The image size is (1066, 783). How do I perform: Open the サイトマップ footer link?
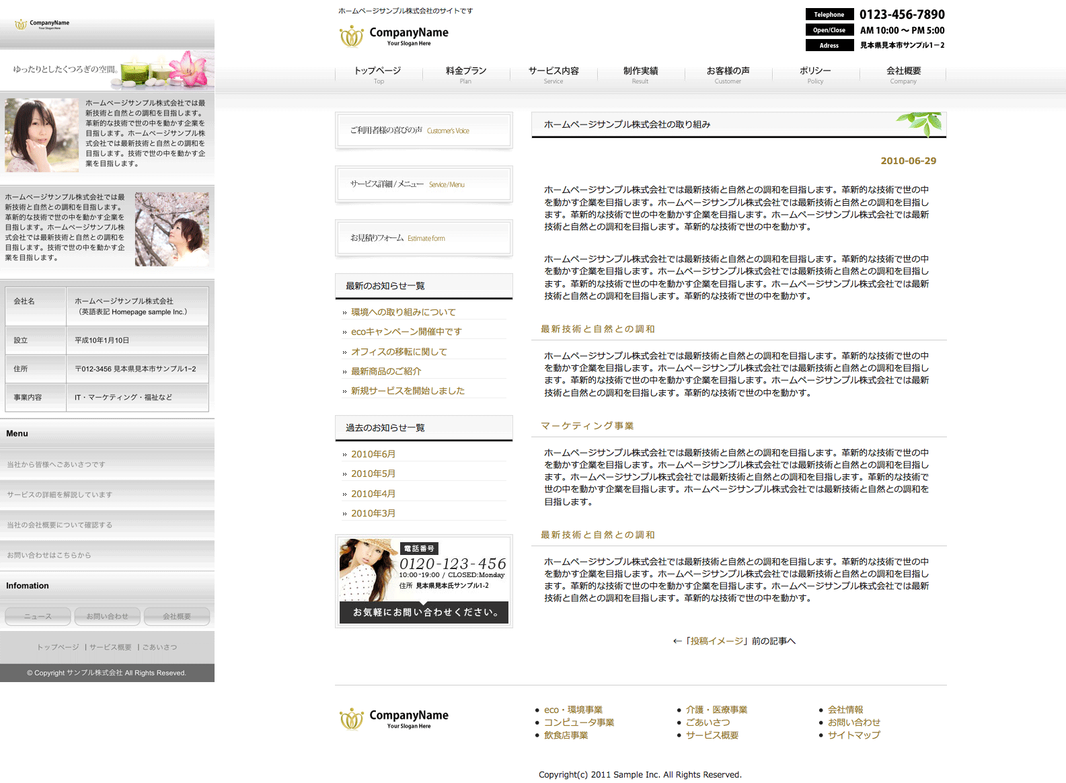coord(853,735)
